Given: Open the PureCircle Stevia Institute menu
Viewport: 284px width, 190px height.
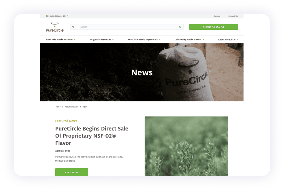Looking at the screenshot, I should 60,39.
